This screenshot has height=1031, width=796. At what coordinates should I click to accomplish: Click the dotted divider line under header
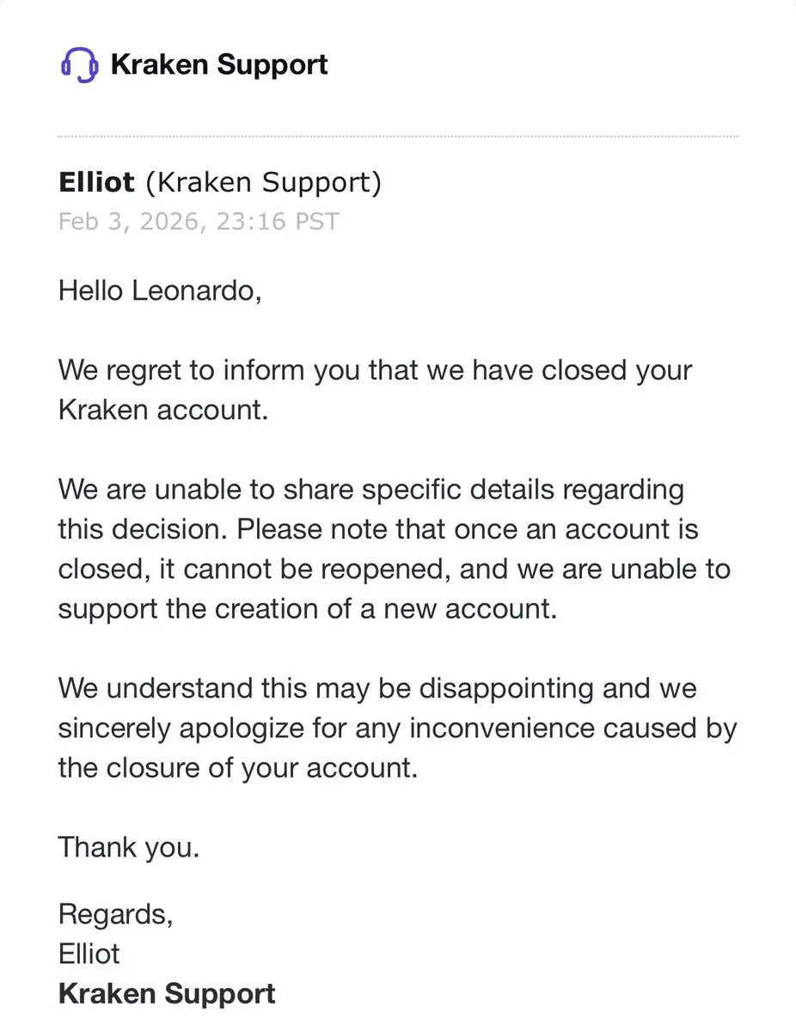[398, 137]
